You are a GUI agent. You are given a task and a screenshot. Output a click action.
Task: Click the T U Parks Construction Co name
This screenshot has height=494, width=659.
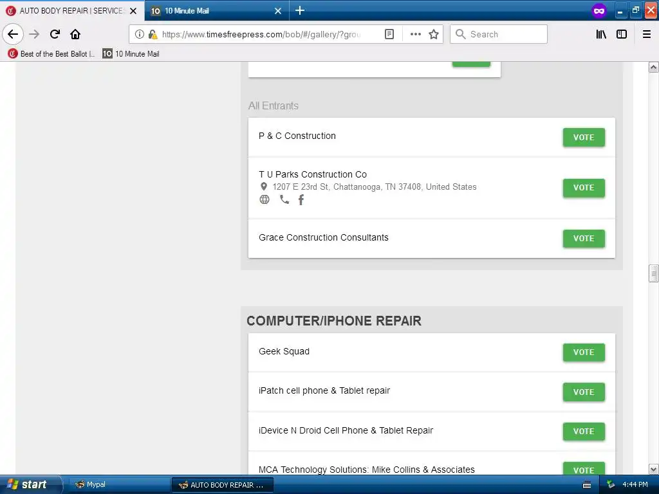[x=313, y=174]
